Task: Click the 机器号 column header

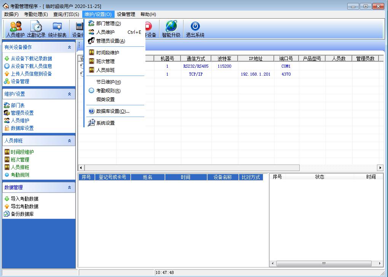Action: [x=167, y=59]
